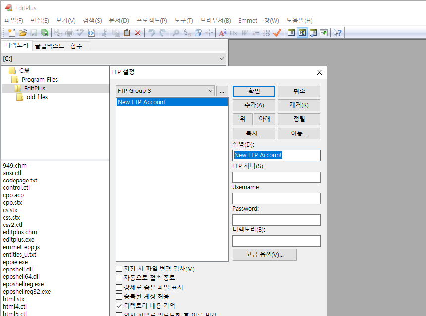Click the Cut scissors icon
Screen dimensions: 426x316
click(105, 33)
